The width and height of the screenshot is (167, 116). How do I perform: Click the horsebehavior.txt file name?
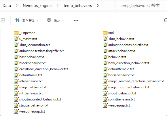point(122,75)
